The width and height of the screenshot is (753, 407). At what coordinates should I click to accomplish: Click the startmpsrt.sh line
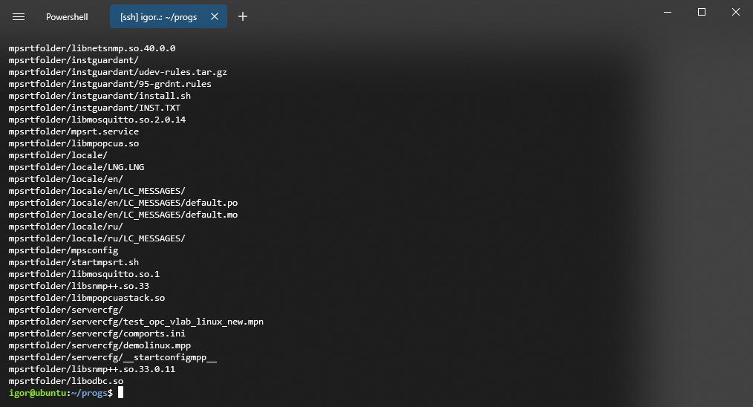point(74,262)
